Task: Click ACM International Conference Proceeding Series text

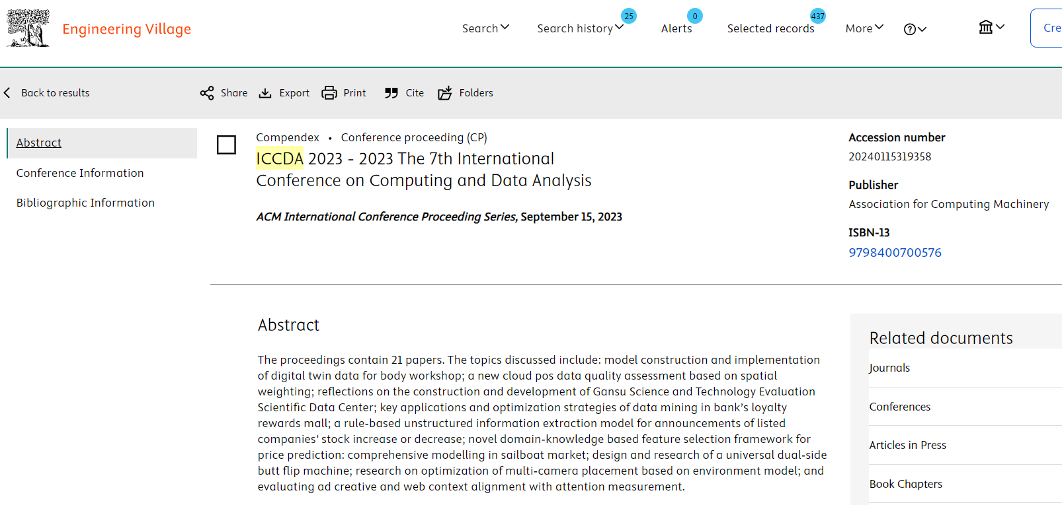Action: (x=386, y=217)
